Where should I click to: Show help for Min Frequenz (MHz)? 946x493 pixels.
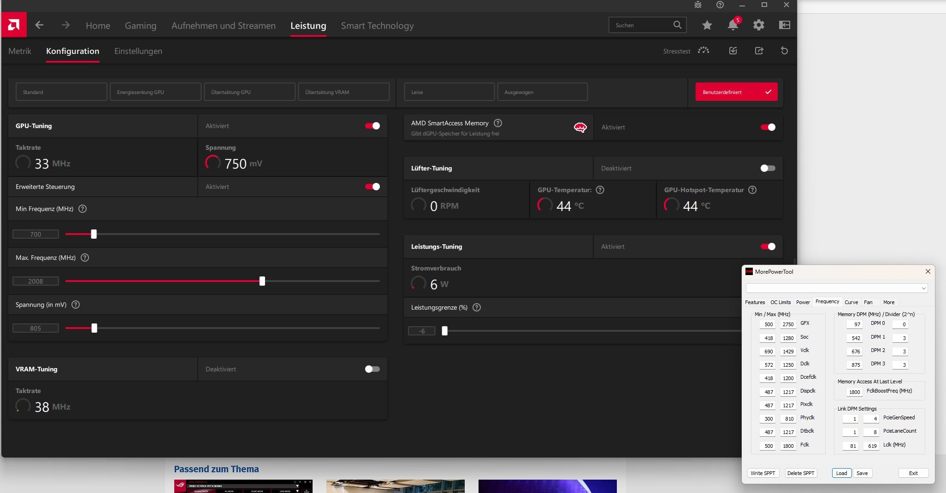(83, 209)
